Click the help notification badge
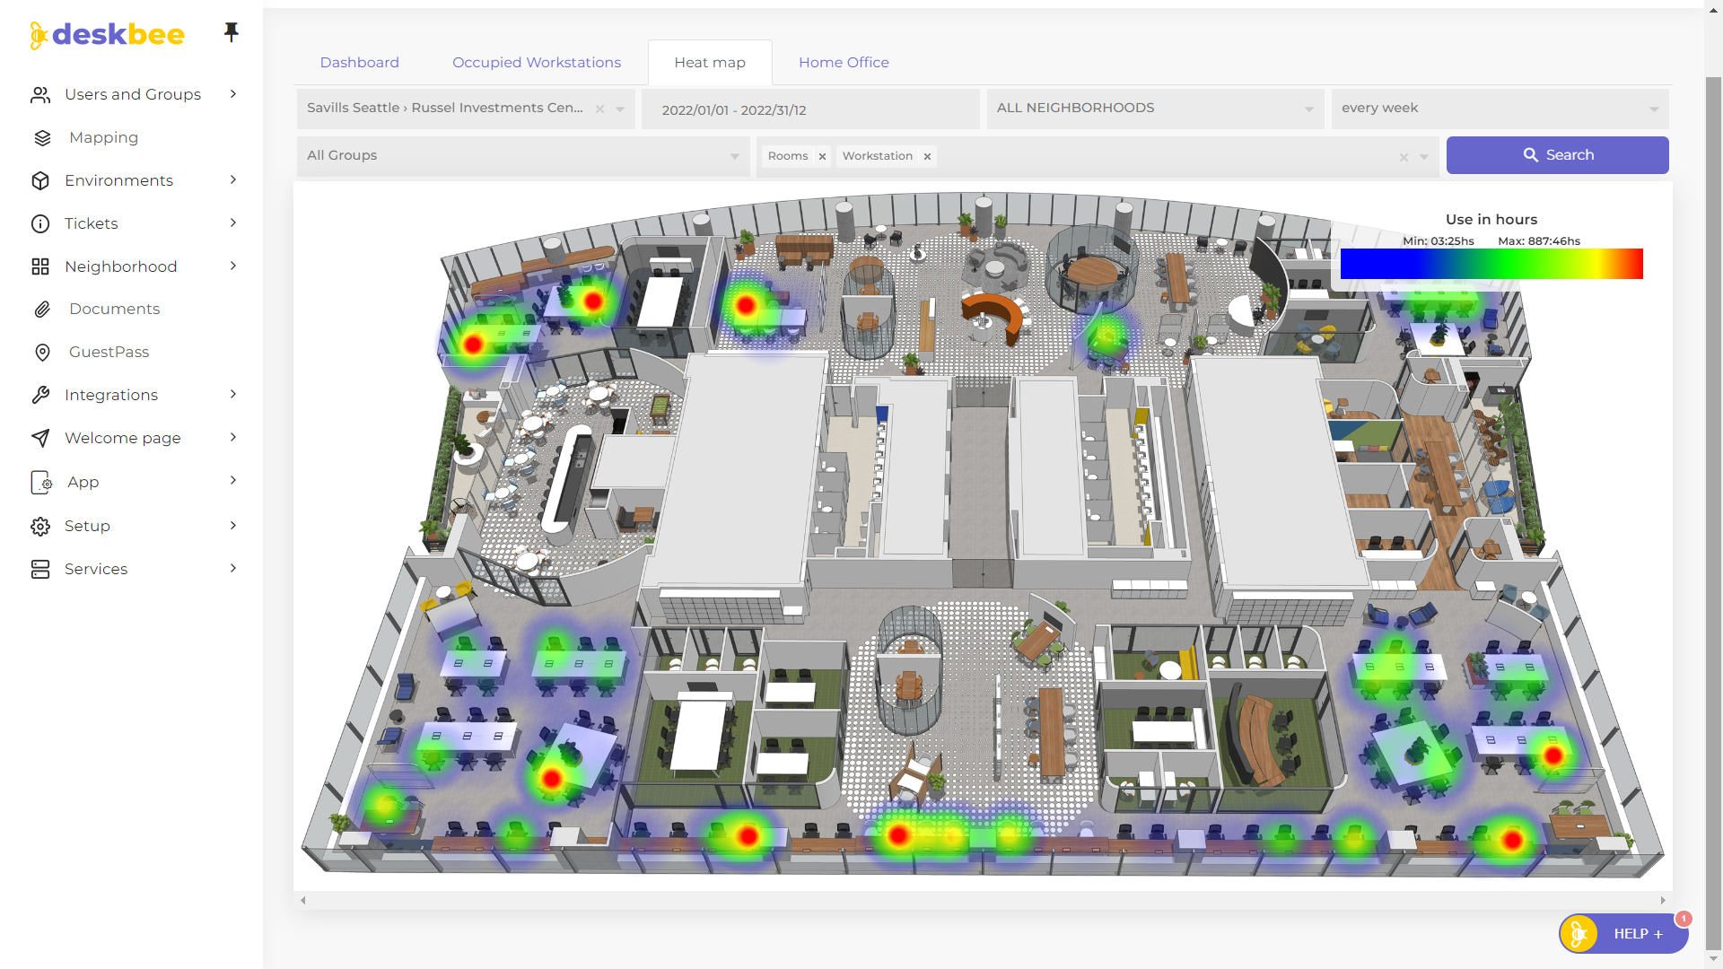This screenshot has width=1723, height=969. coord(1684,919)
